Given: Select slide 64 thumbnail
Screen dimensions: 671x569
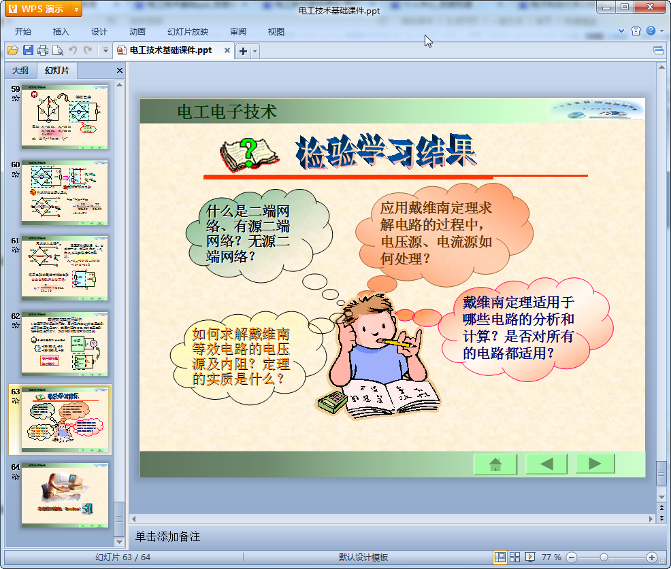Looking at the screenshot, I should [x=65, y=495].
